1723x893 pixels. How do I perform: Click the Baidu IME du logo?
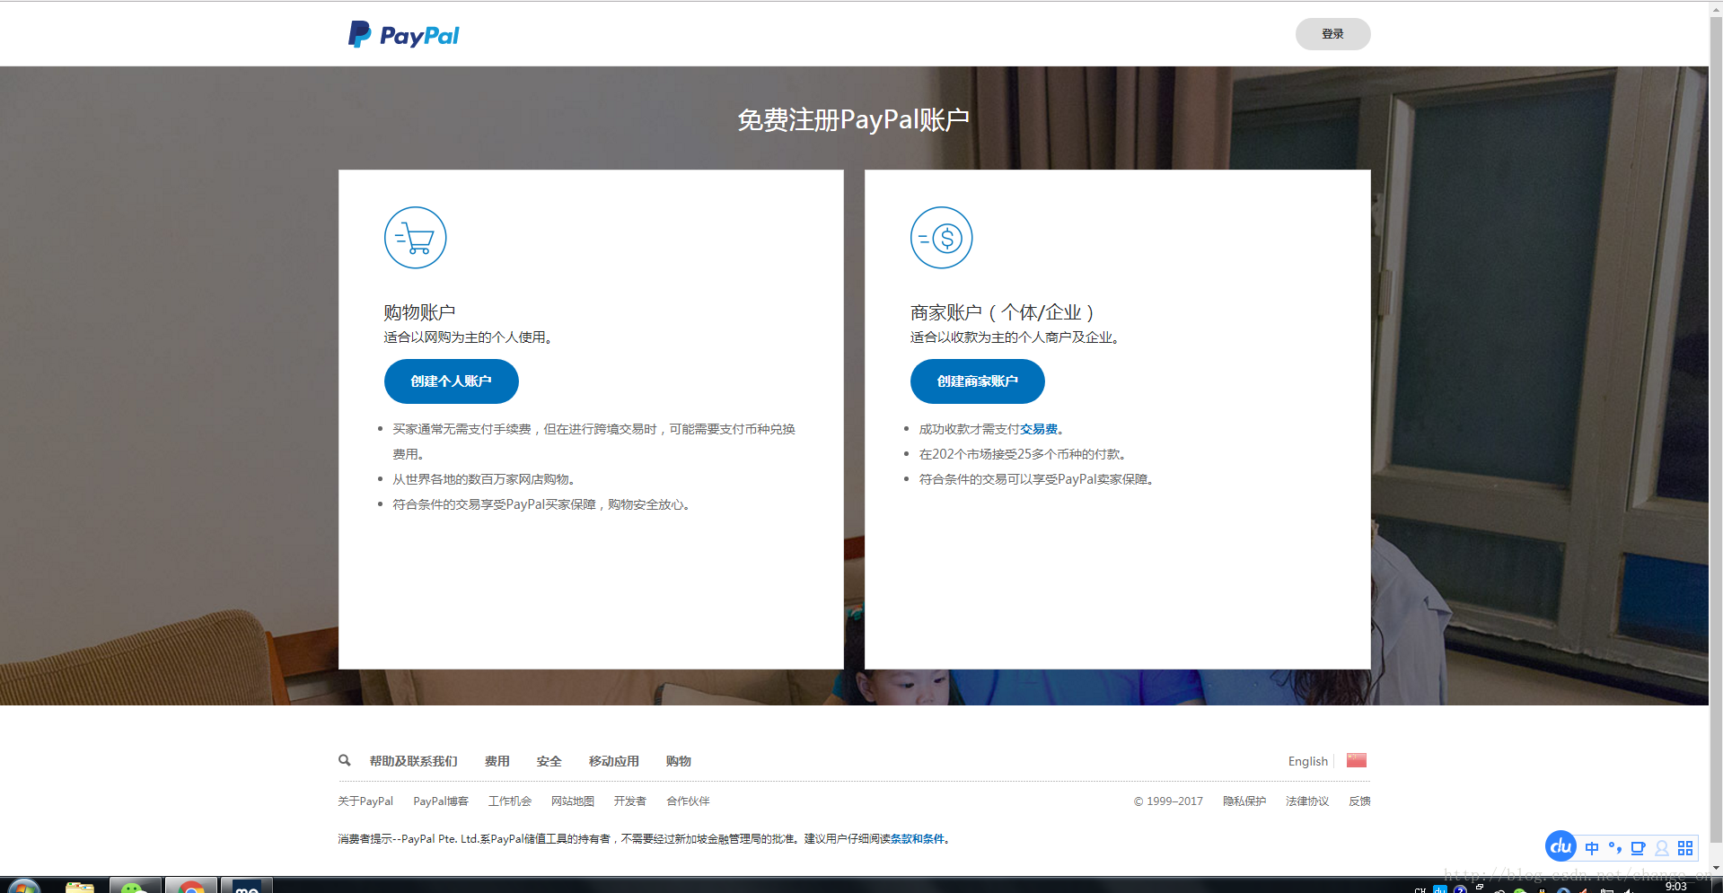(1560, 846)
